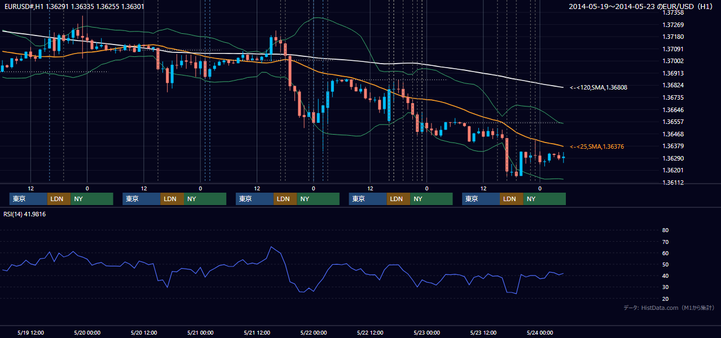721x338 pixels.
Task: Select the 5/21 12:00 time label
Action: (257, 332)
